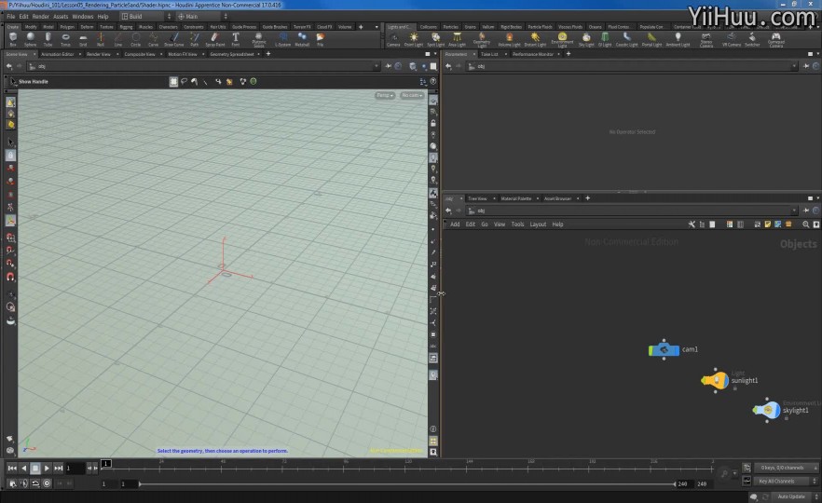Viewport: 822px width, 503px height.
Task: Switch to the Render View tab
Action: (x=99, y=54)
